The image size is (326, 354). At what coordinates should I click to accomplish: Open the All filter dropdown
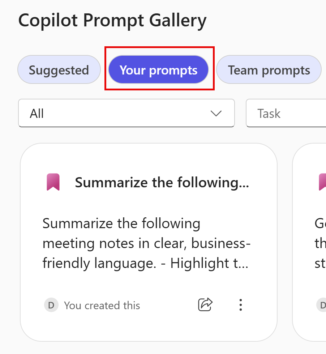tap(126, 113)
